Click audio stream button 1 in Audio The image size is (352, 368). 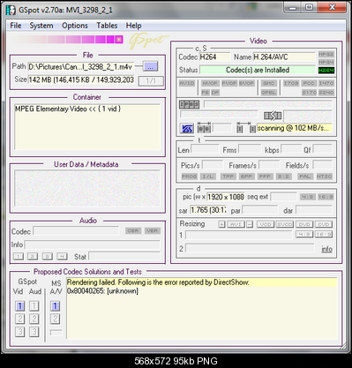coord(19,257)
